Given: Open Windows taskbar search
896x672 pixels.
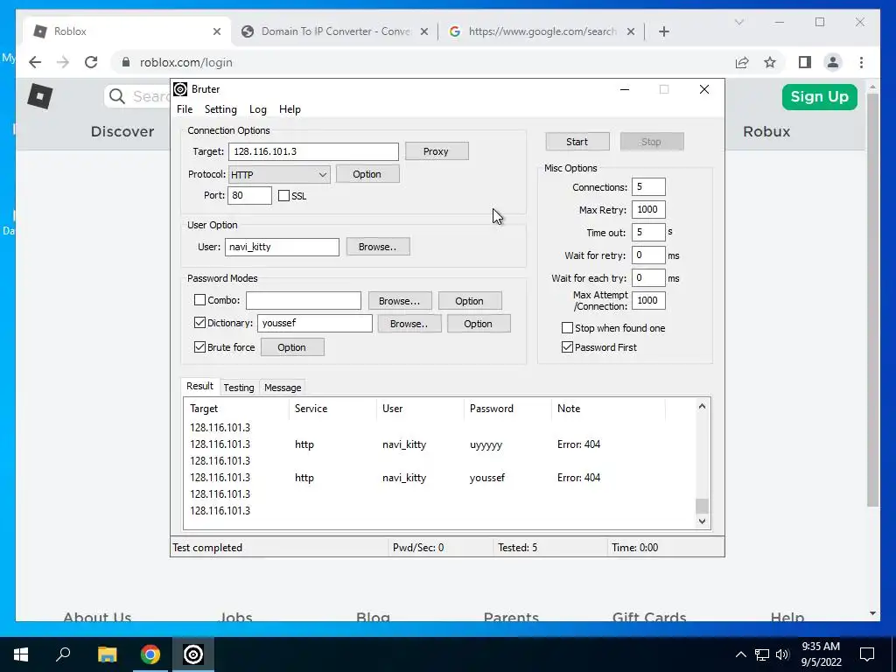Looking at the screenshot, I should click(x=63, y=654).
